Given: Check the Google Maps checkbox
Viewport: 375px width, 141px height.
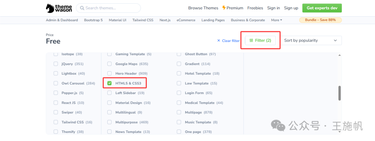Looking at the screenshot, I should 109,64.
